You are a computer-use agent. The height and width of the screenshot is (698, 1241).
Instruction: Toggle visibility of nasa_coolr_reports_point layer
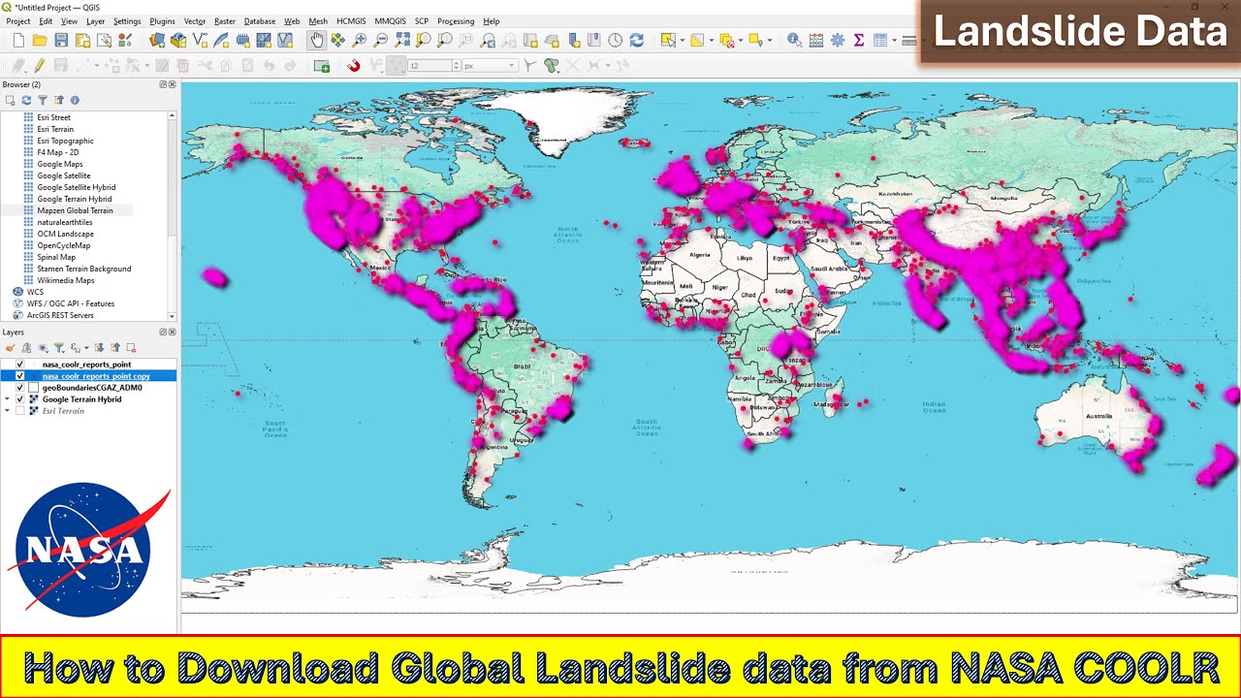point(20,365)
